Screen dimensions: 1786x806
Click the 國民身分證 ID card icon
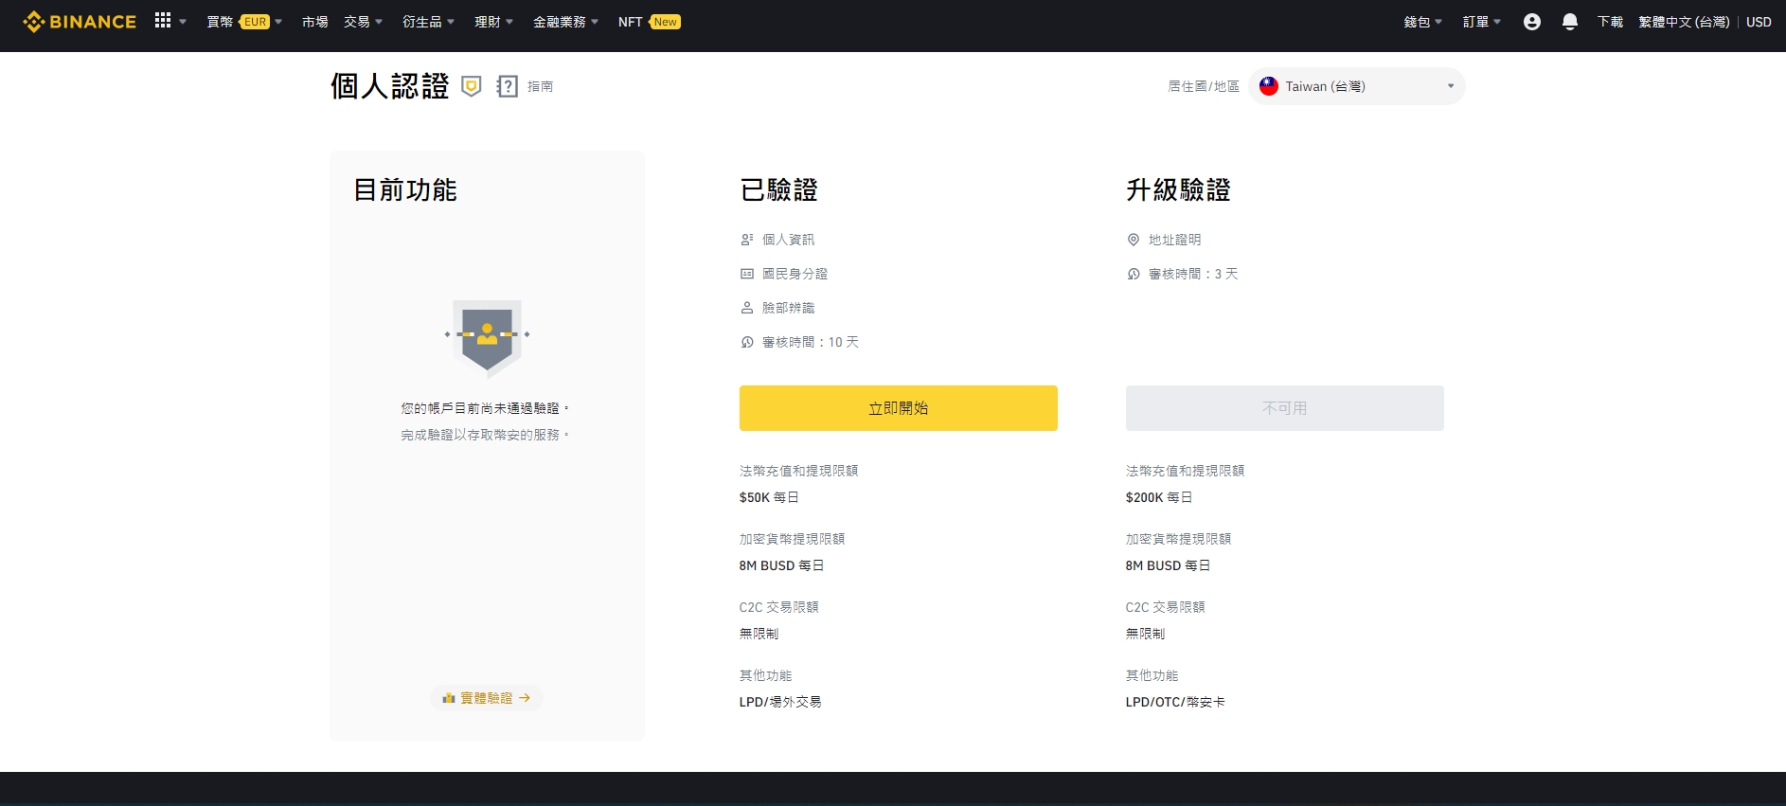click(747, 274)
